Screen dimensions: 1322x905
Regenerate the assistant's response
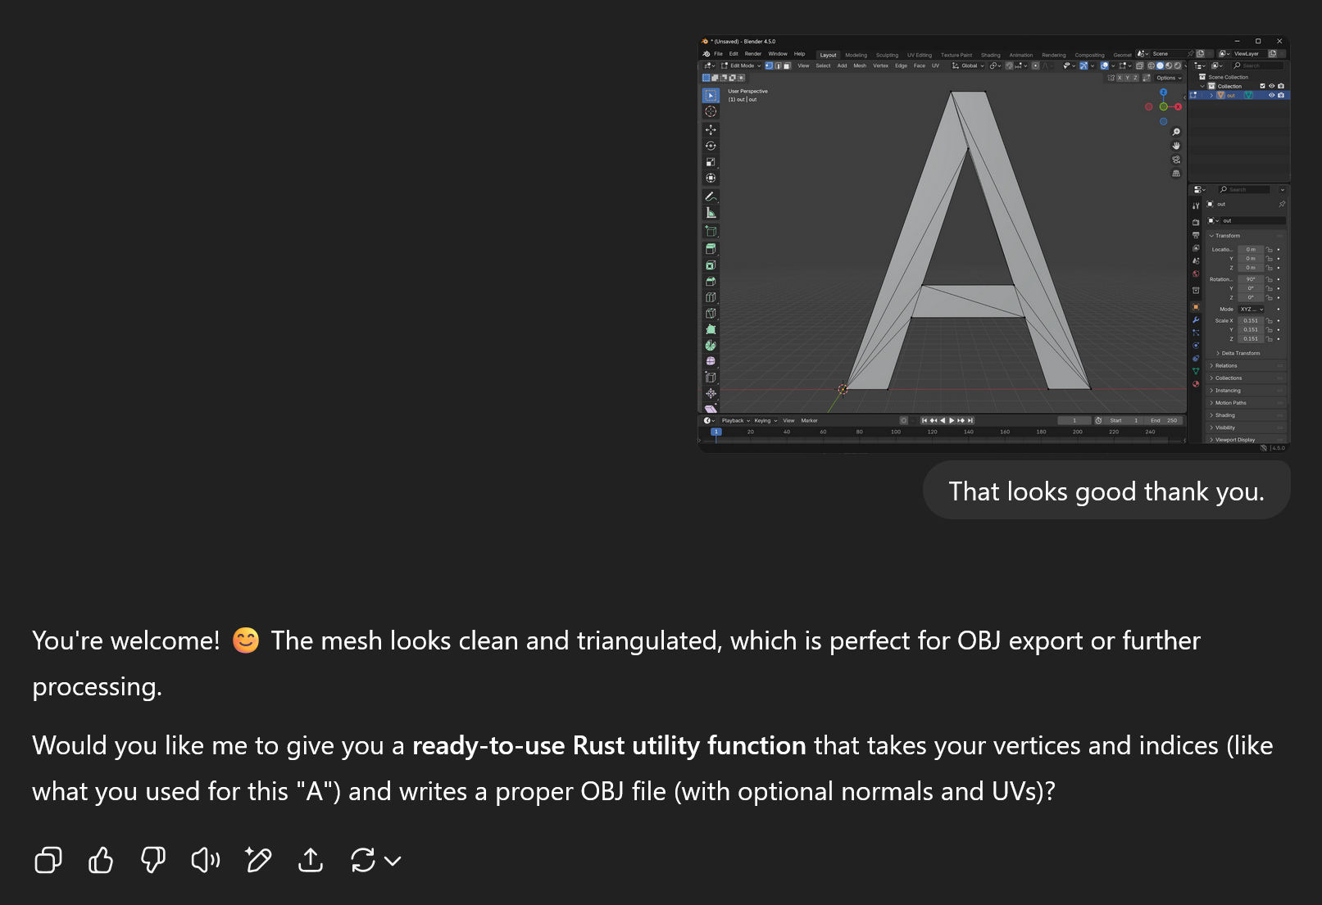coord(362,860)
